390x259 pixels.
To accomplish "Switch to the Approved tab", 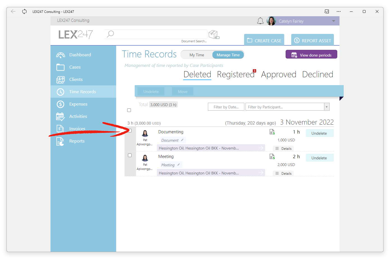I will (279, 74).
